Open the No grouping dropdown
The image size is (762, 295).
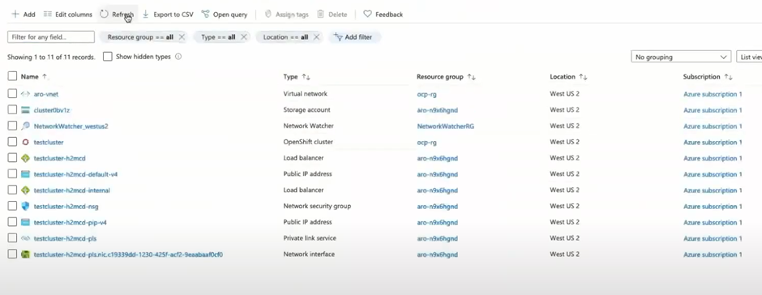(681, 57)
